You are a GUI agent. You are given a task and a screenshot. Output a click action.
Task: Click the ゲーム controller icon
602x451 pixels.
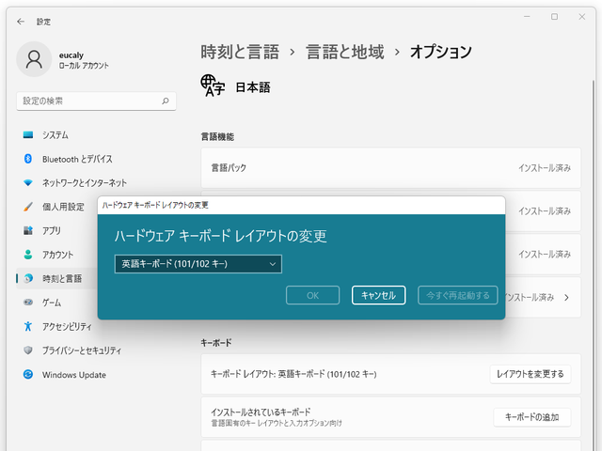pyautogui.click(x=28, y=303)
